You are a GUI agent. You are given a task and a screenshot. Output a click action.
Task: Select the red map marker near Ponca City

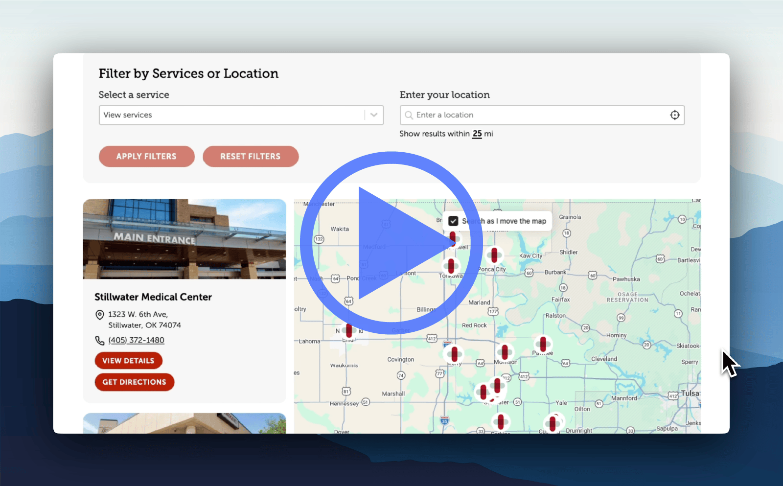[494, 255]
